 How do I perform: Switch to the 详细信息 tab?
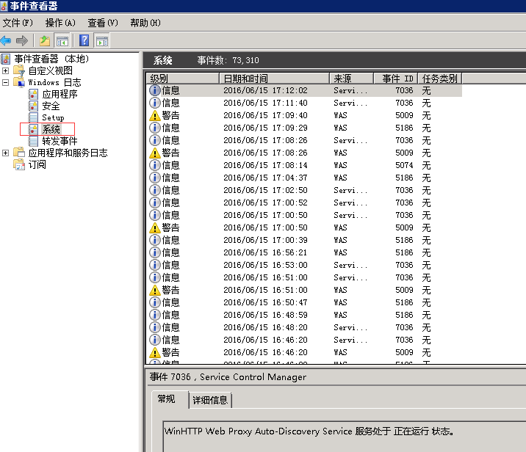[x=210, y=400]
